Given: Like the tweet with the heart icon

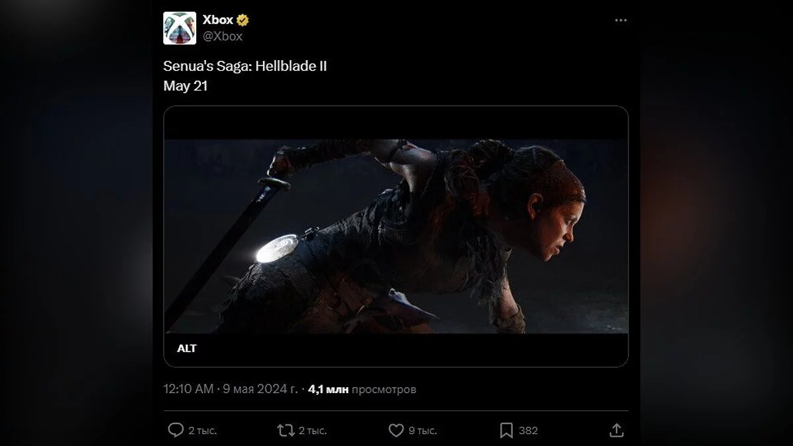Looking at the screenshot, I should click(396, 431).
